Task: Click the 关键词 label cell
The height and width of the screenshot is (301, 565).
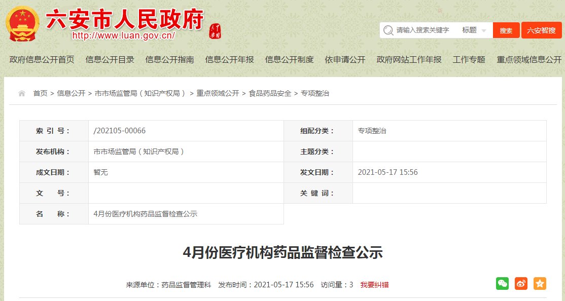Action: tap(318, 194)
